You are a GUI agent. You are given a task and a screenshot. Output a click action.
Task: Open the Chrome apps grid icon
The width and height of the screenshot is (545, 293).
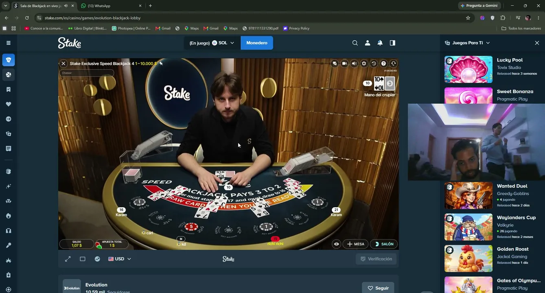(13, 28)
